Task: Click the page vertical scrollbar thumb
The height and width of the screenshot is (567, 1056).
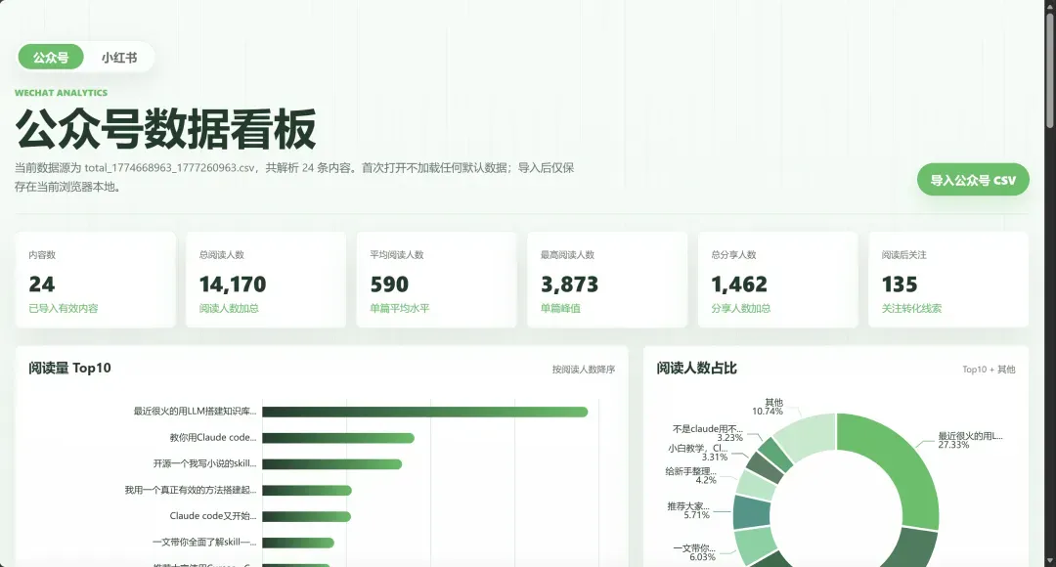Action: pos(1050,69)
